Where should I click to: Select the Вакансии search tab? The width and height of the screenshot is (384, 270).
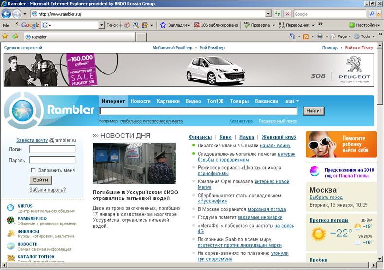[x=266, y=101]
